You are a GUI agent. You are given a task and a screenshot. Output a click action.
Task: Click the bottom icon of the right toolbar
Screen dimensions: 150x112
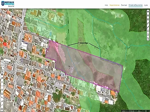coord(148,39)
